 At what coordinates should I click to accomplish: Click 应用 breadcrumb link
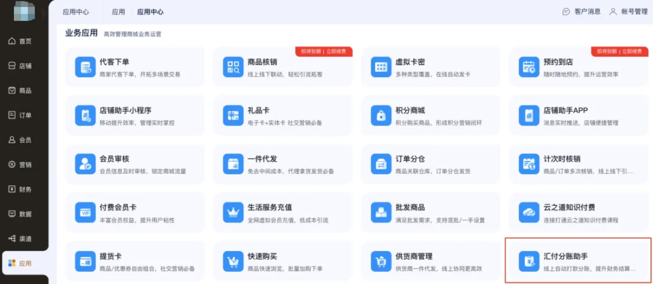(x=118, y=12)
